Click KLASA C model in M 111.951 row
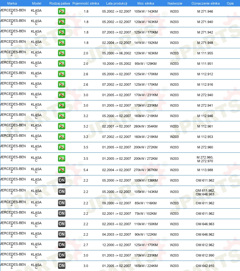Screen dimensions: 240x271 [x=36, y=64]
